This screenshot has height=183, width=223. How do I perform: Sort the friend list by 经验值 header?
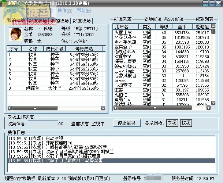[202, 26]
